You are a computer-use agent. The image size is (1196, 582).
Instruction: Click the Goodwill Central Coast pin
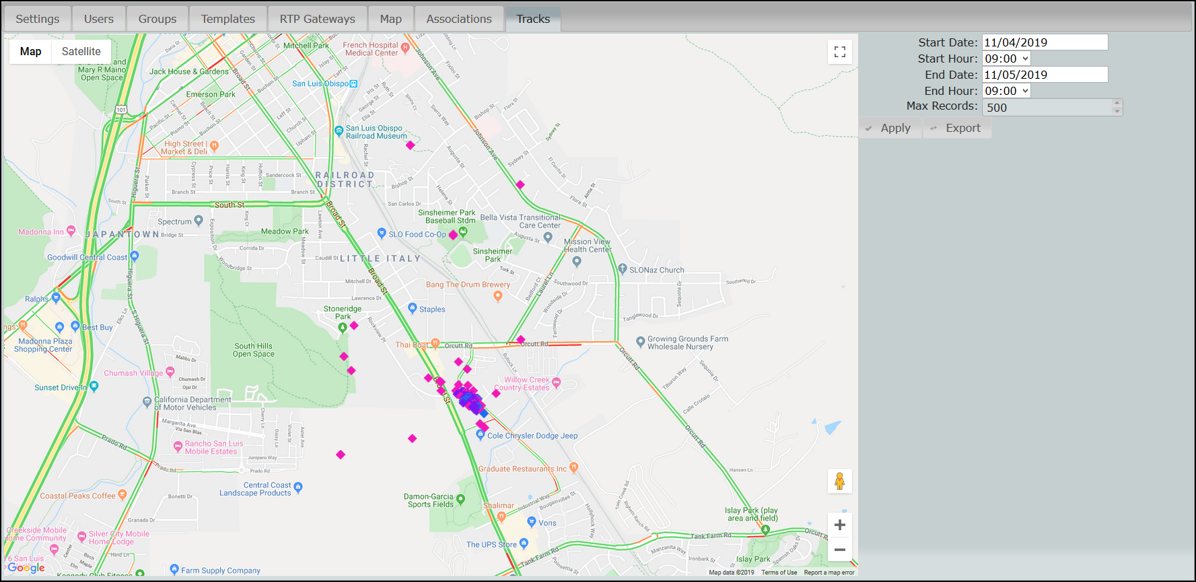(135, 256)
